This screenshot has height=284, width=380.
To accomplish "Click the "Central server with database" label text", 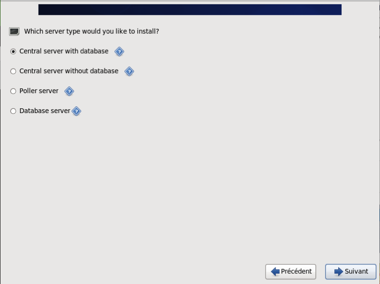I will click(x=64, y=51).
